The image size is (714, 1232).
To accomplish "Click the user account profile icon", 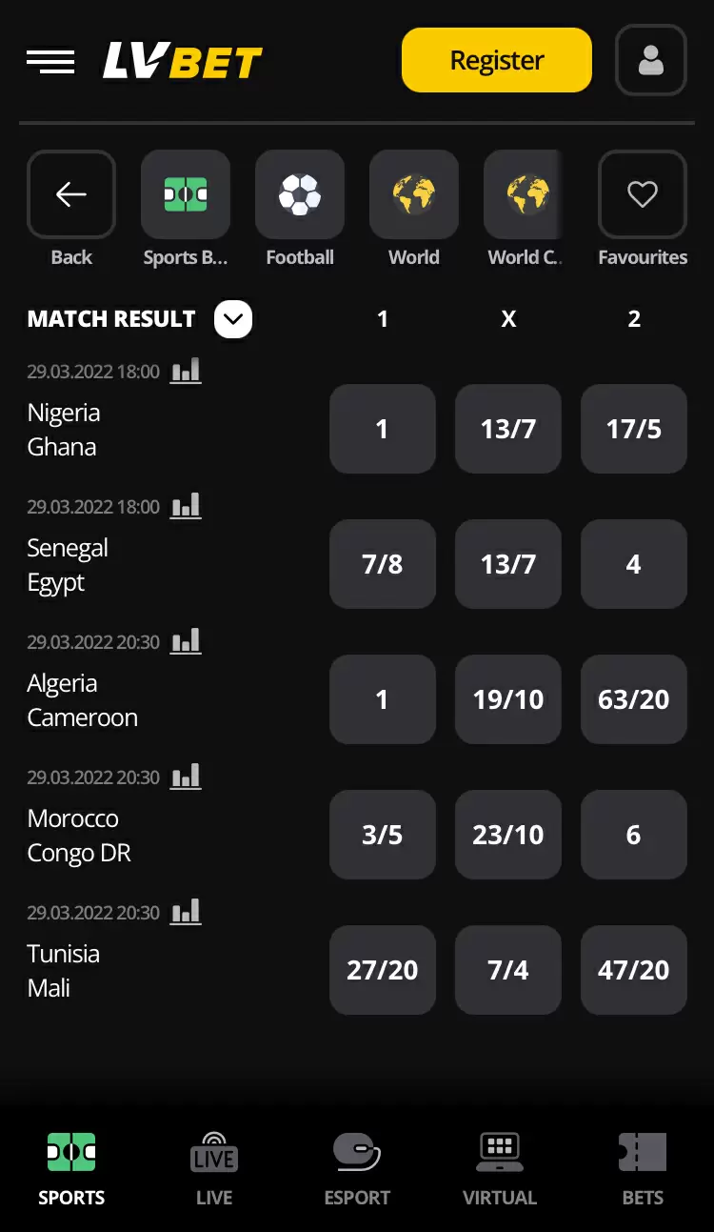I will coord(651,61).
